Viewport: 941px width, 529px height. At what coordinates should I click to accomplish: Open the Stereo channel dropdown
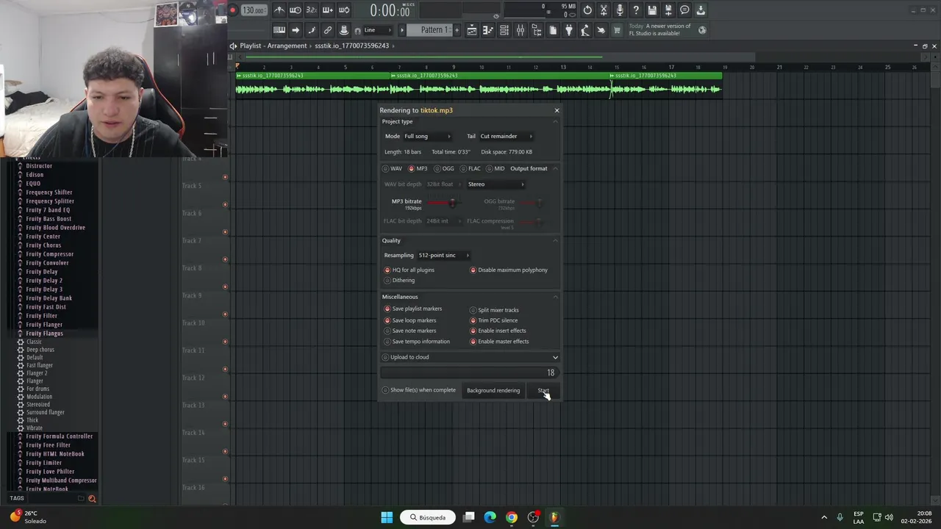tap(496, 184)
